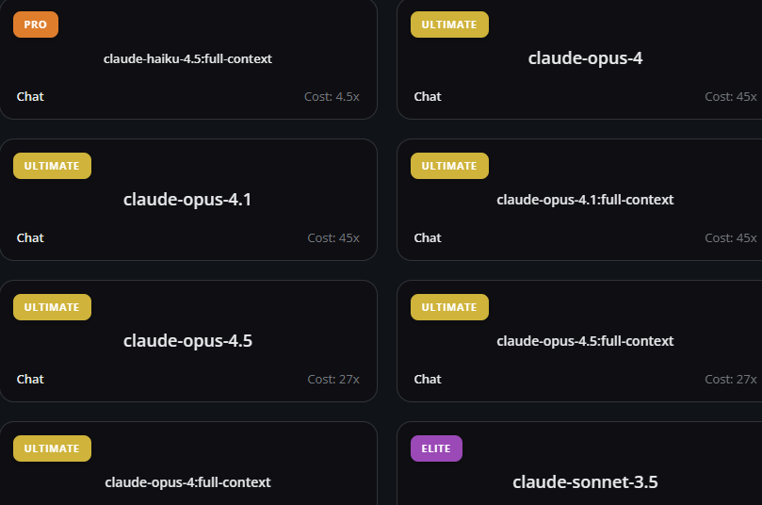Click ULTIMATE badge on claude-opus-4:full-context card
This screenshot has height=505, width=762.
tap(52, 448)
